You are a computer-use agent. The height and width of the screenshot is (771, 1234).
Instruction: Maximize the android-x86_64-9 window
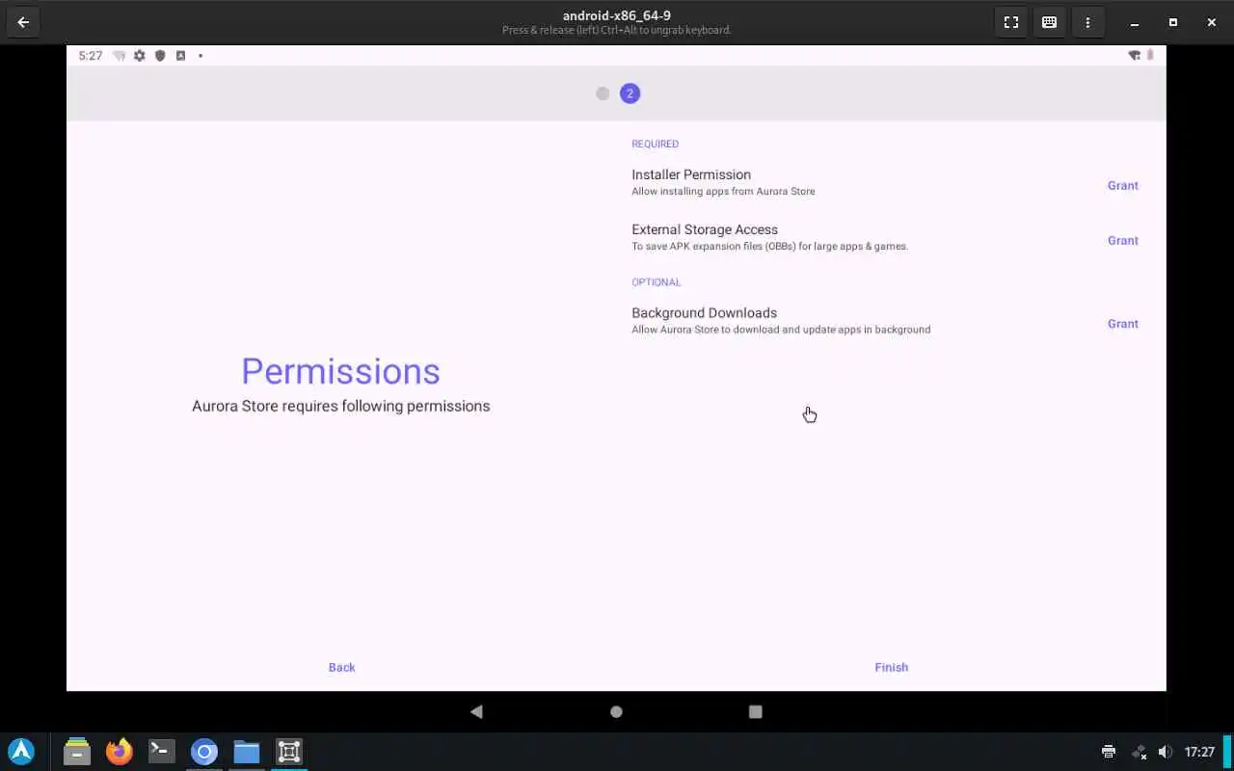click(x=1172, y=22)
